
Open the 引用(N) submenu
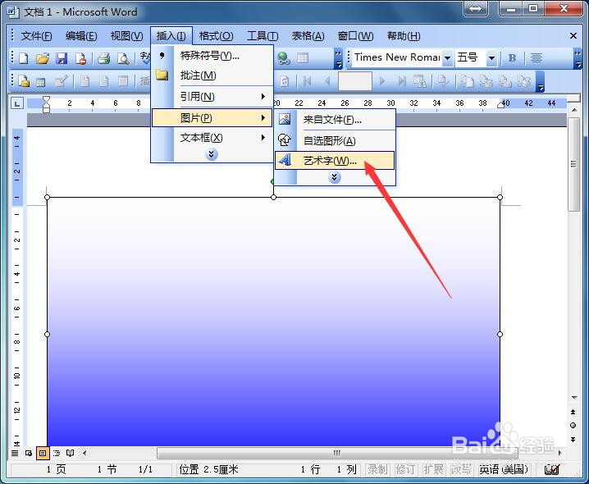[212, 97]
